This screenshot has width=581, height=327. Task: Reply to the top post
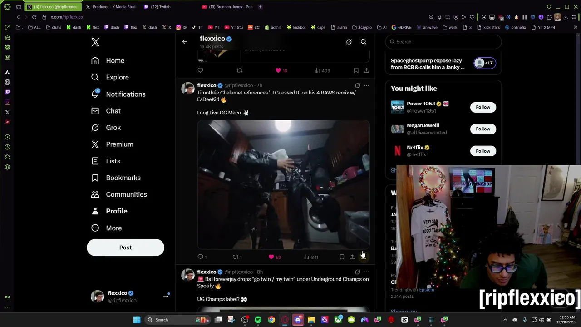click(x=200, y=70)
